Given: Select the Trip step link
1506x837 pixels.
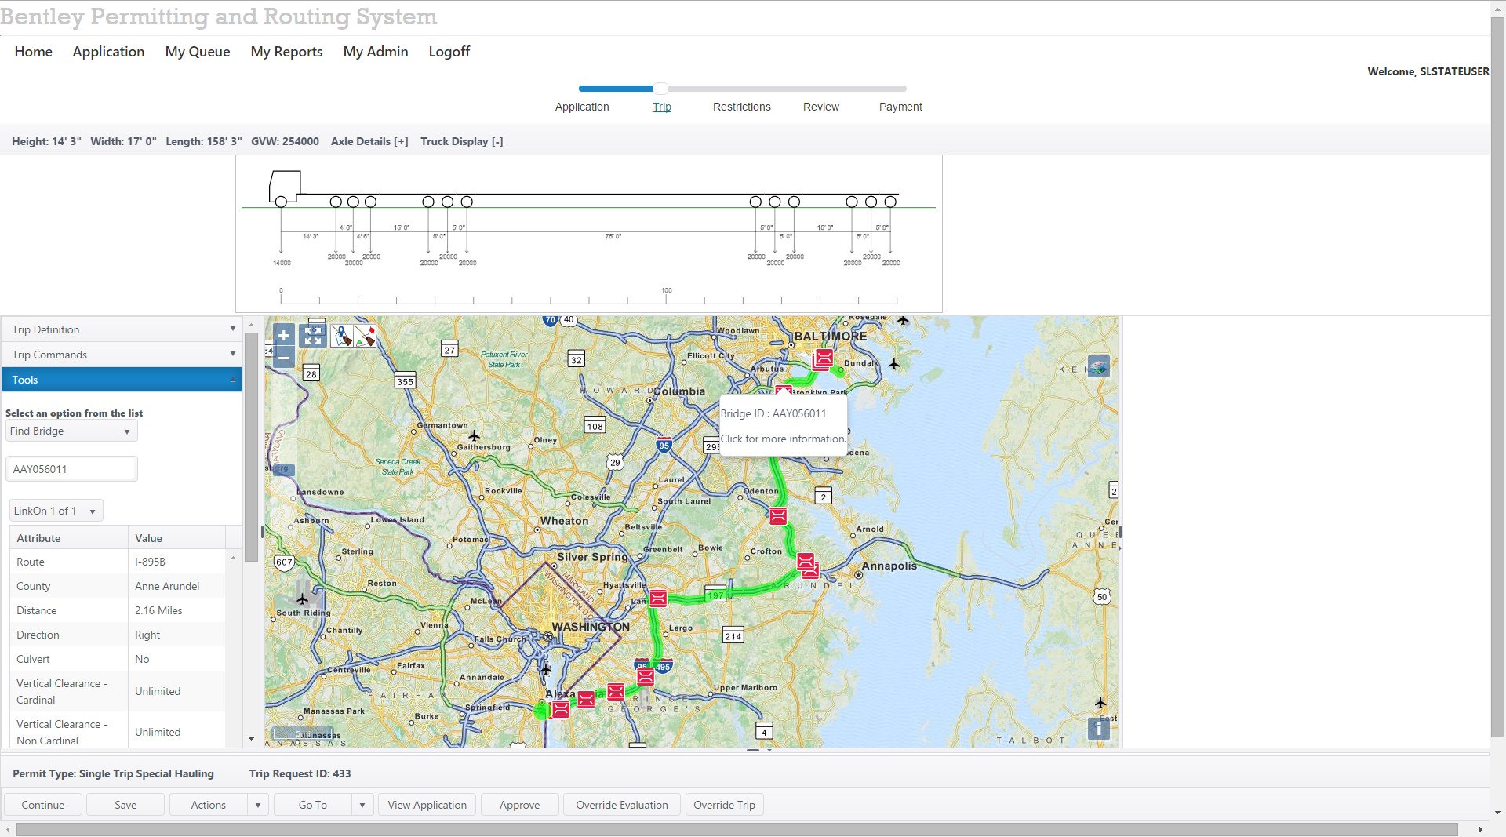Looking at the screenshot, I should pyautogui.click(x=662, y=107).
